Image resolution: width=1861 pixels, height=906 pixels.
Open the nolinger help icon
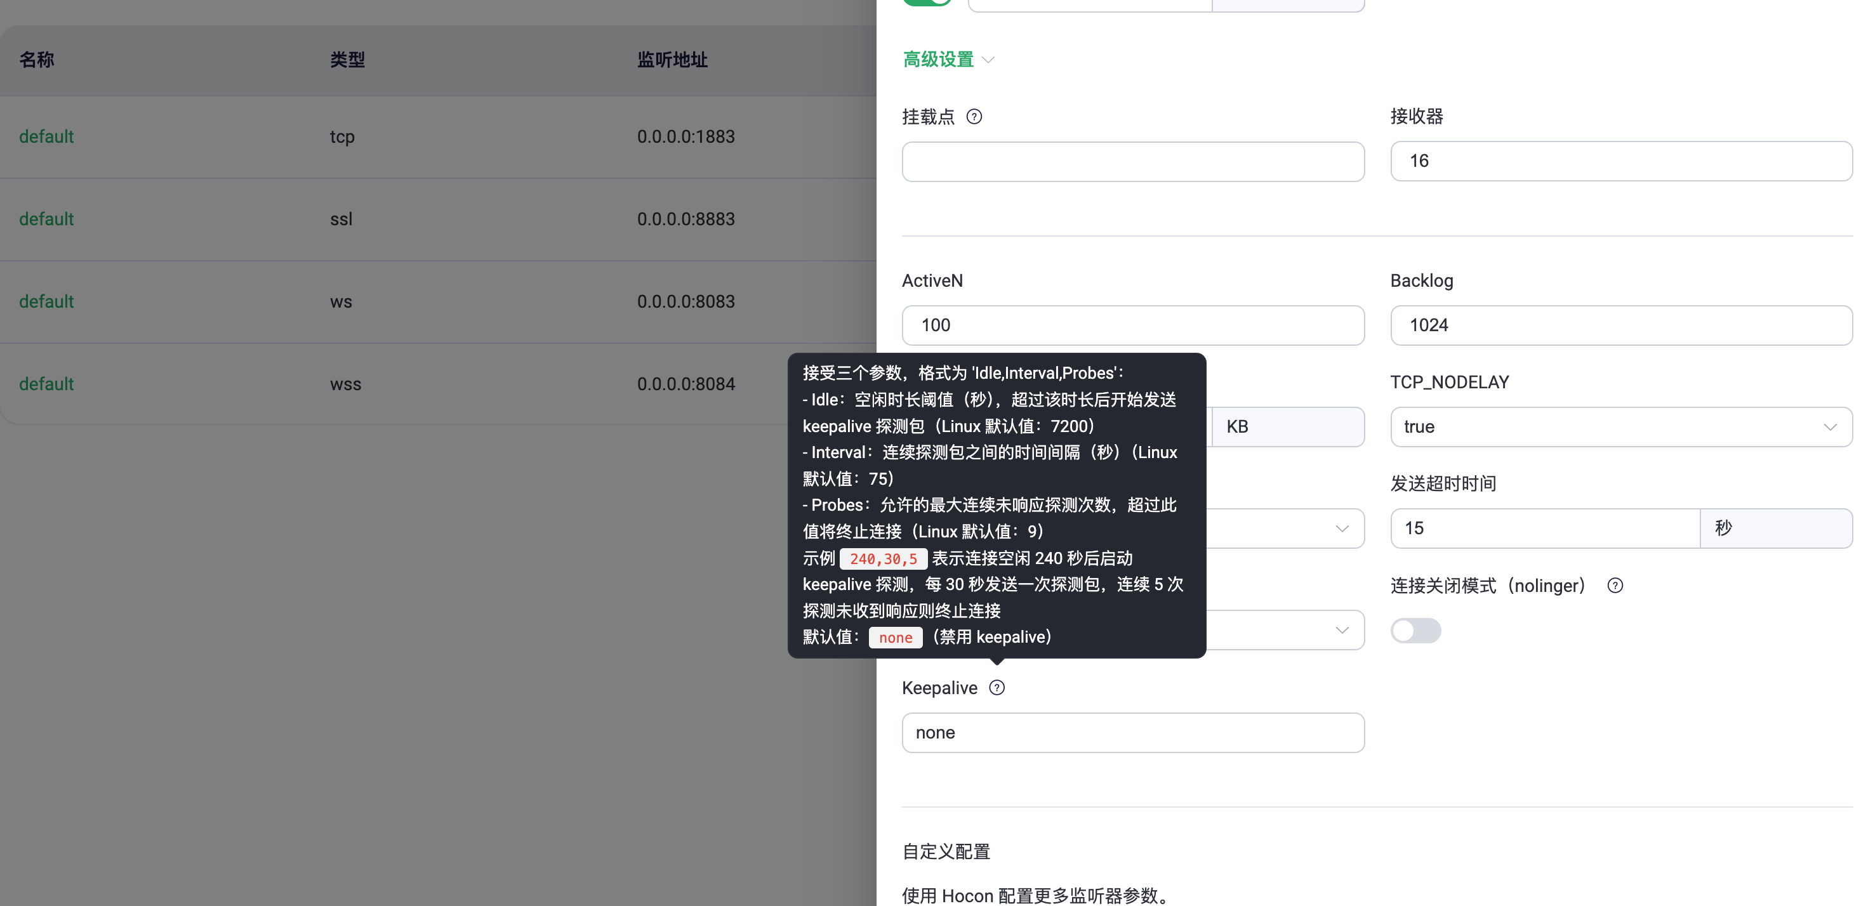pyautogui.click(x=1615, y=586)
